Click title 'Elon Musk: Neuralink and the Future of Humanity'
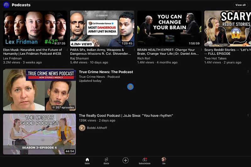The height and width of the screenshot is (167, 251). tap(33, 52)
